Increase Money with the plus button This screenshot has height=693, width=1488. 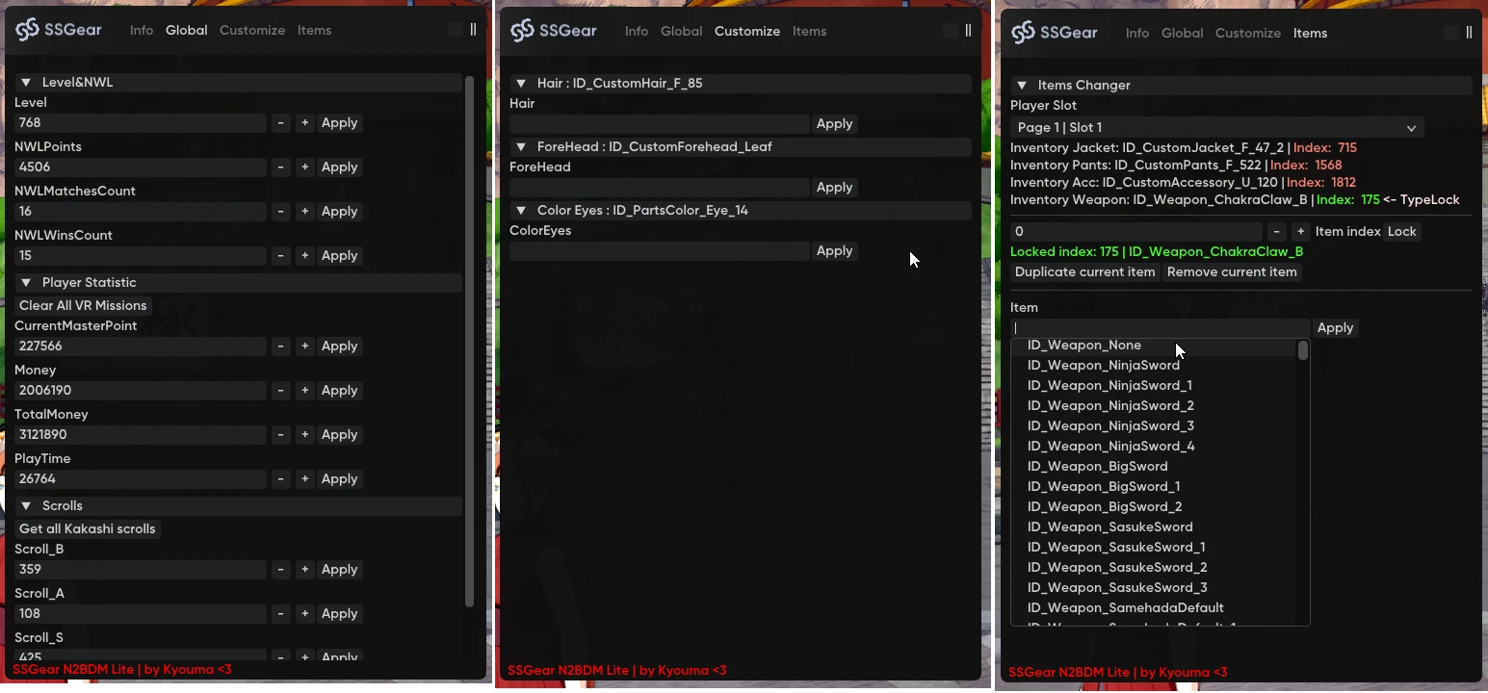[304, 391]
